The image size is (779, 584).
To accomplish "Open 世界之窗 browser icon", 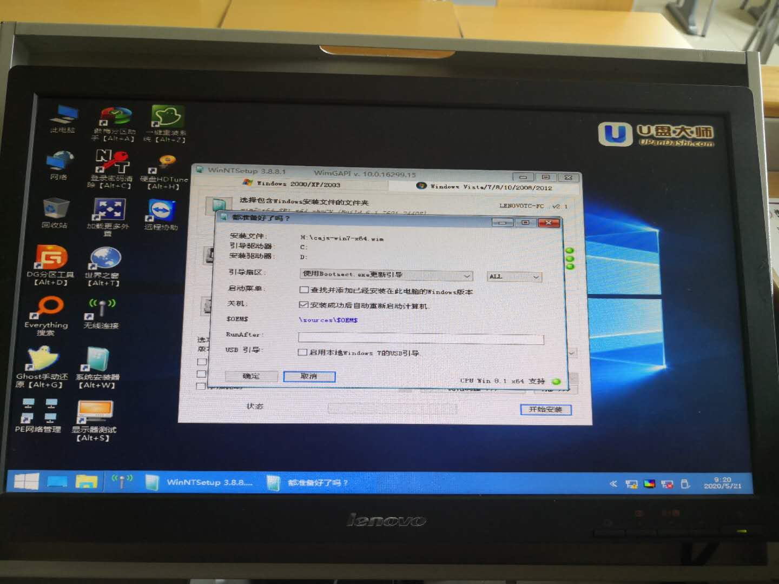I will [x=104, y=266].
